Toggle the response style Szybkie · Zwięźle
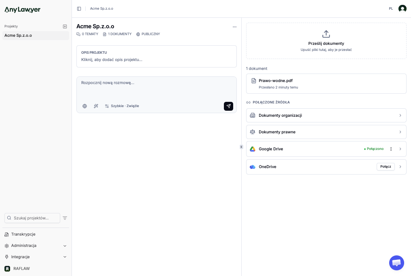 click(x=124, y=106)
